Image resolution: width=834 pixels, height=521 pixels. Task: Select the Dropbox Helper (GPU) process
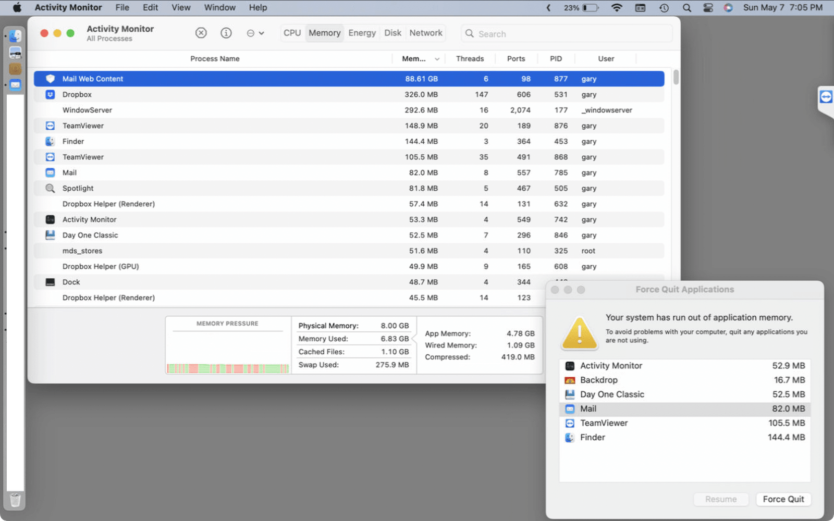(349, 266)
